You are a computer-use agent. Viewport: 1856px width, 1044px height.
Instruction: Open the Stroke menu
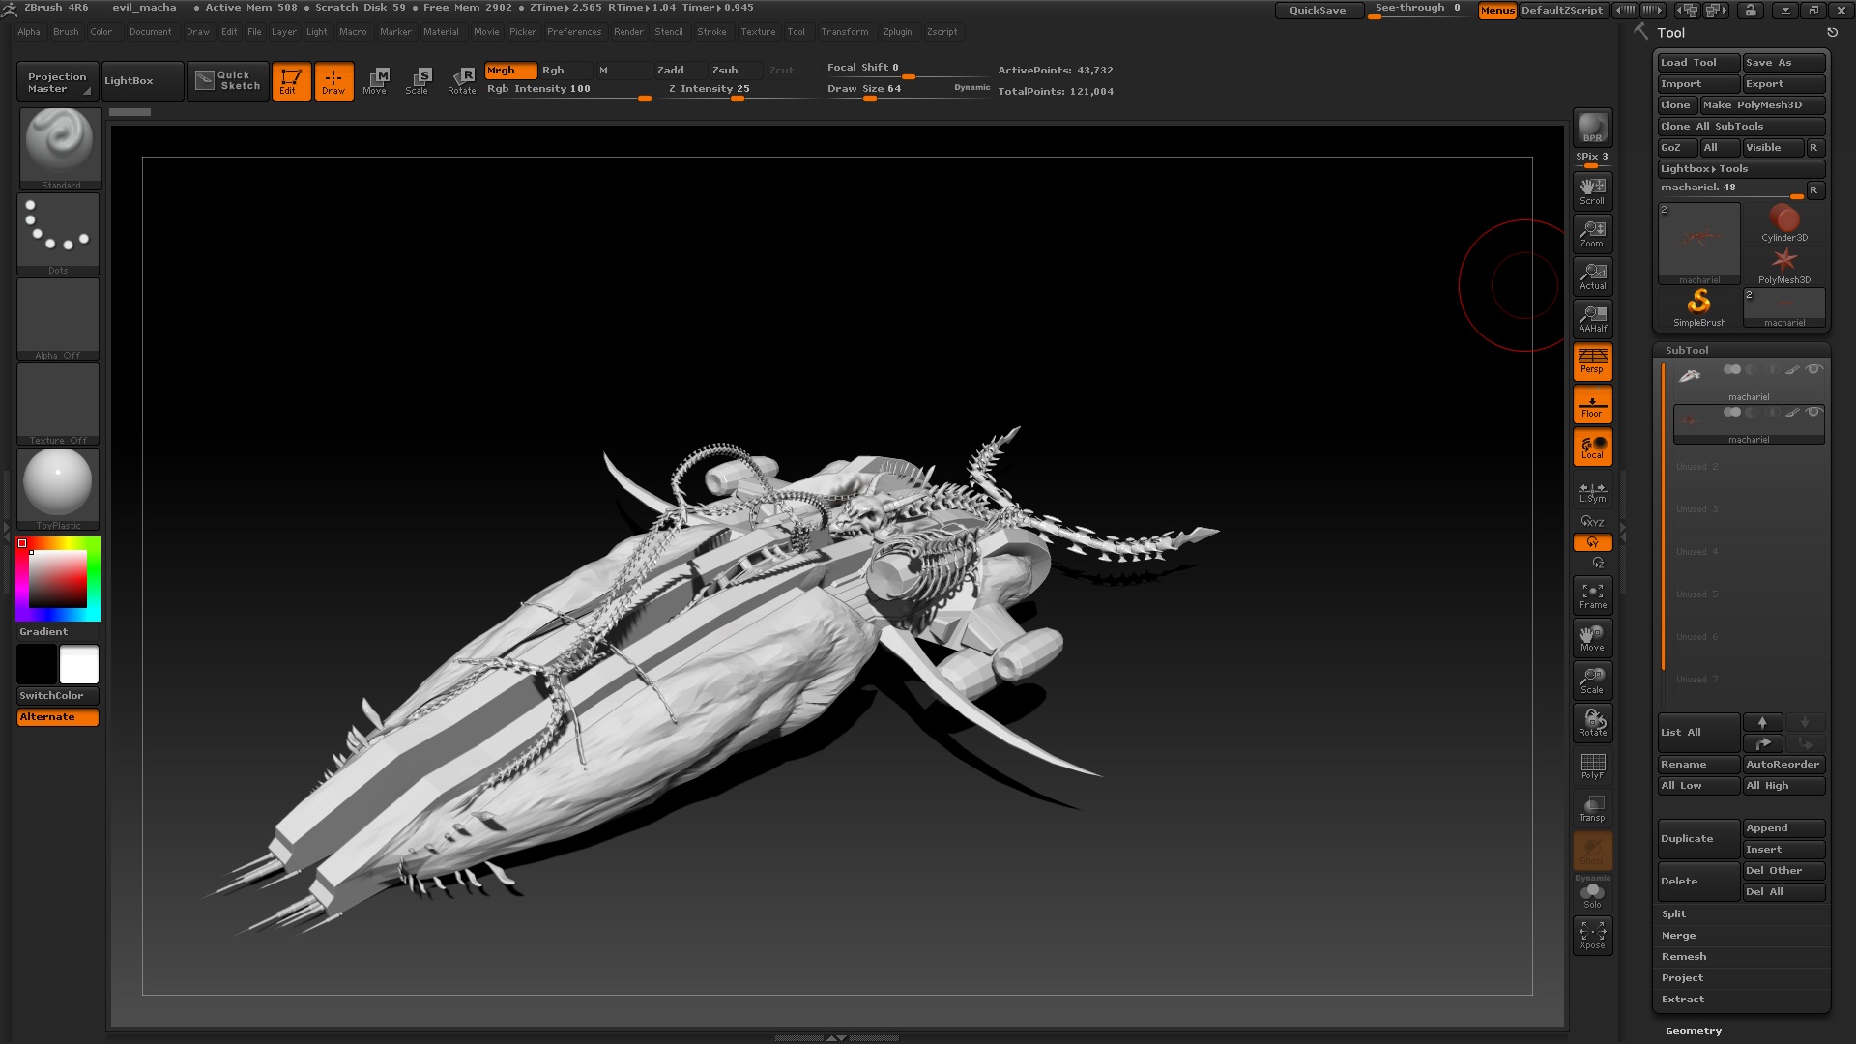(711, 32)
